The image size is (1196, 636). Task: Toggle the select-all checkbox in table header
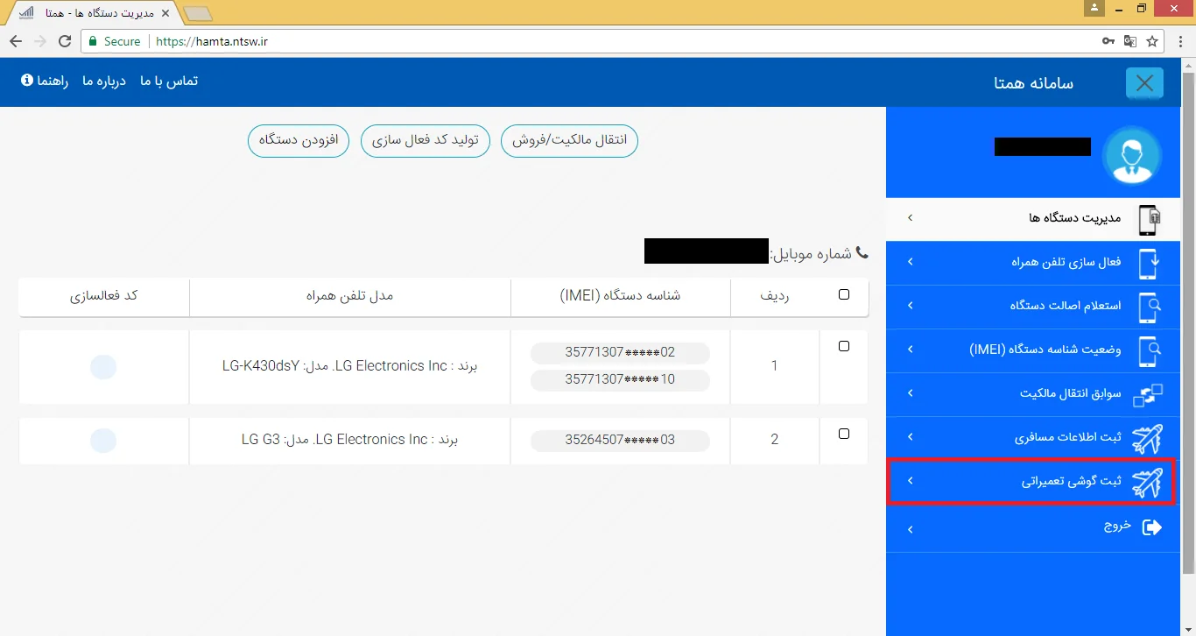[x=844, y=295]
